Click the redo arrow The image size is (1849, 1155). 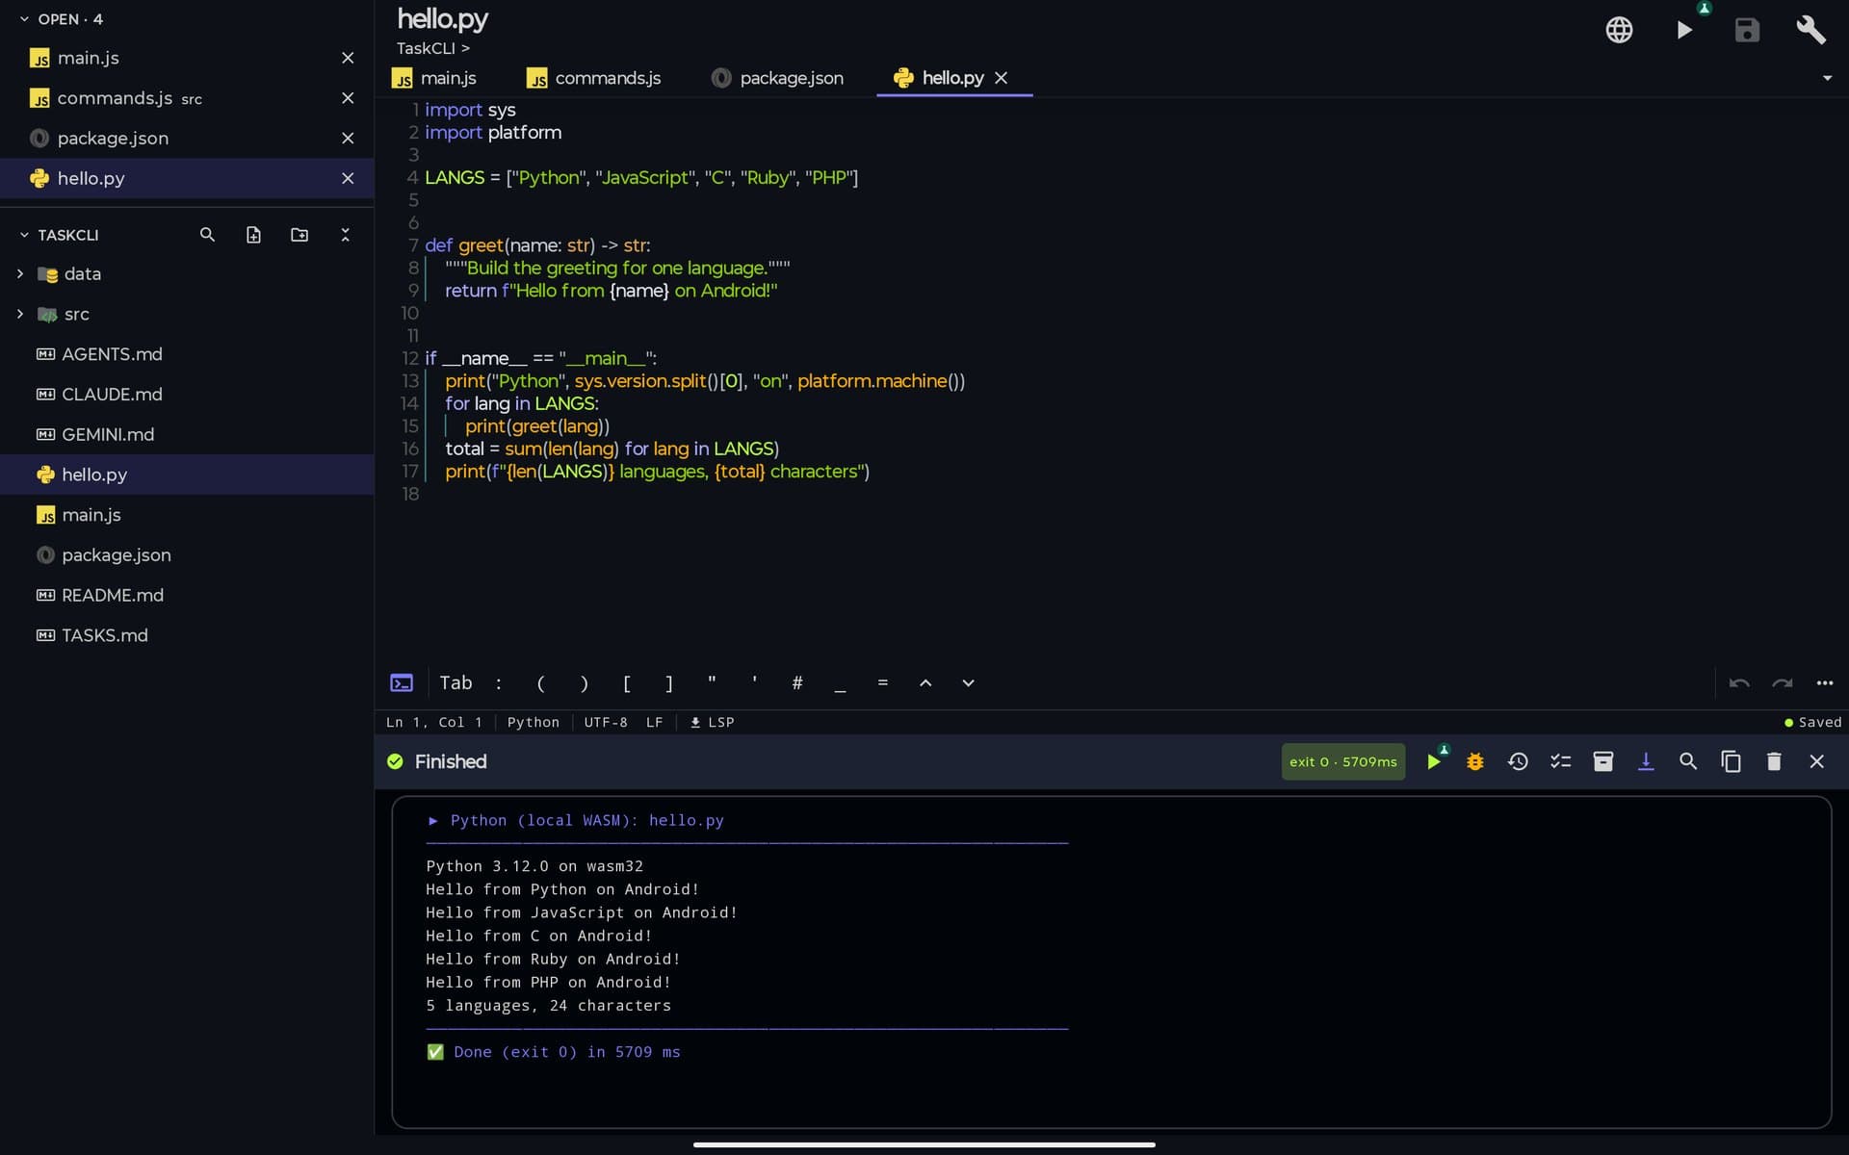(x=1783, y=683)
